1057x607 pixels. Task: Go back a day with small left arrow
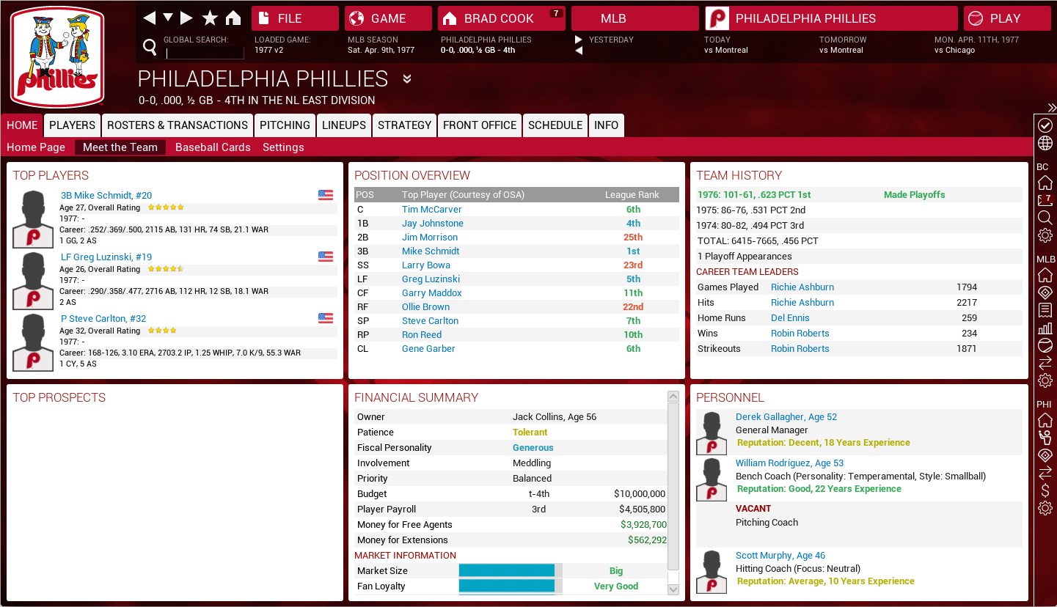point(579,51)
